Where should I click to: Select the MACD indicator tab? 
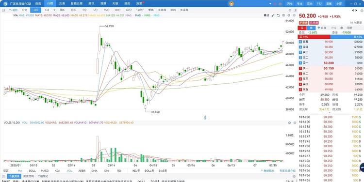click(45, 171)
